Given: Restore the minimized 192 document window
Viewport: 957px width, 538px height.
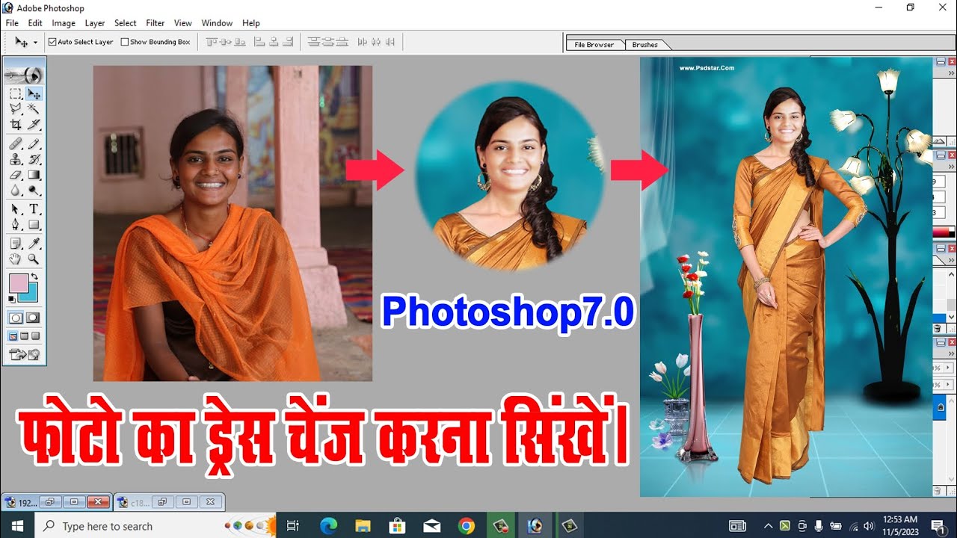Looking at the screenshot, I should (52, 502).
